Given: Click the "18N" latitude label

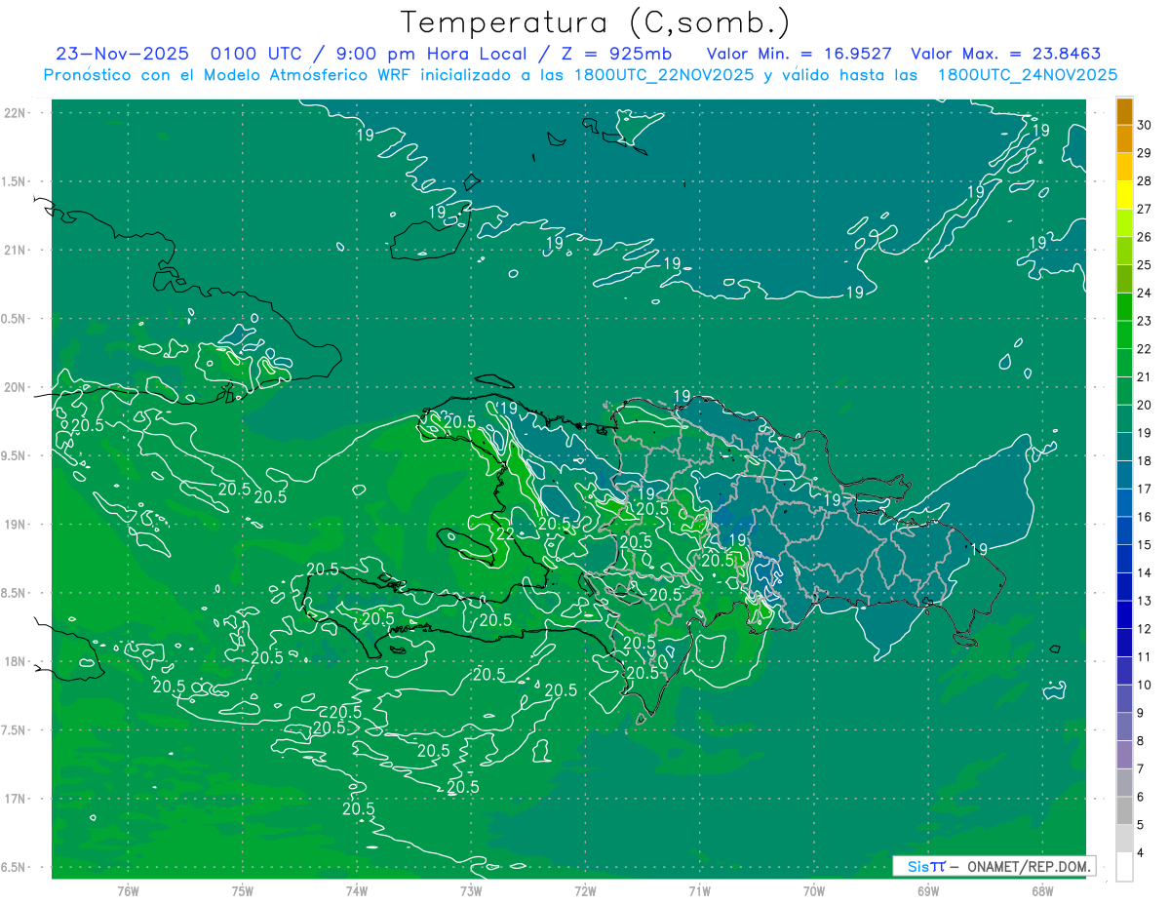Looking at the screenshot, I should [16, 661].
